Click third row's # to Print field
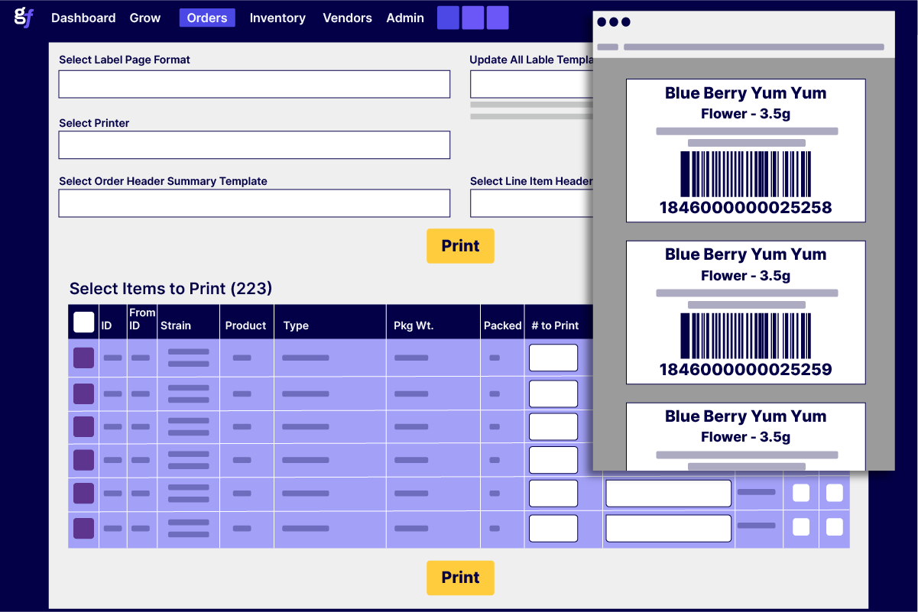This screenshot has width=918, height=612. [x=553, y=426]
